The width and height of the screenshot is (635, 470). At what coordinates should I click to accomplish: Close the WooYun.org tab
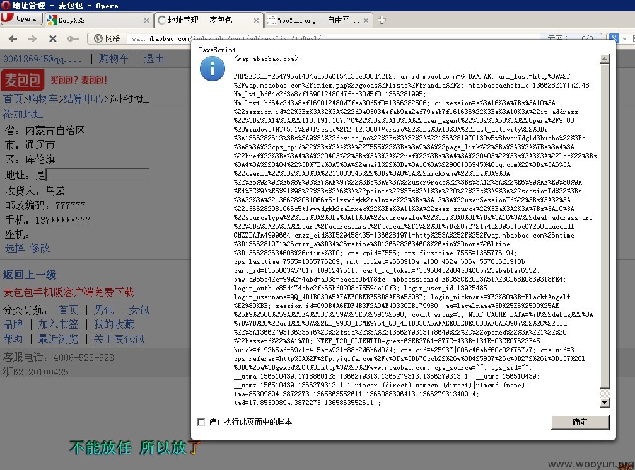pos(366,20)
